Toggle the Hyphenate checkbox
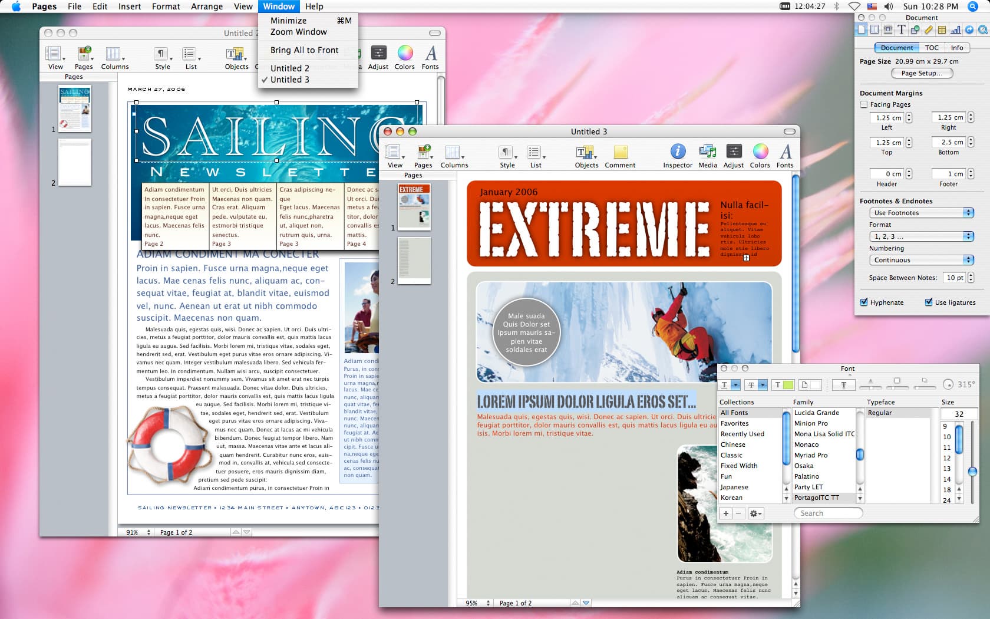The height and width of the screenshot is (619, 990). [864, 302]
